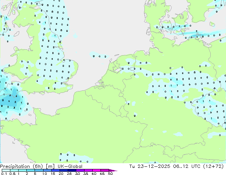
Task: Click the '[m]' unit label
Action: point(50,166)
